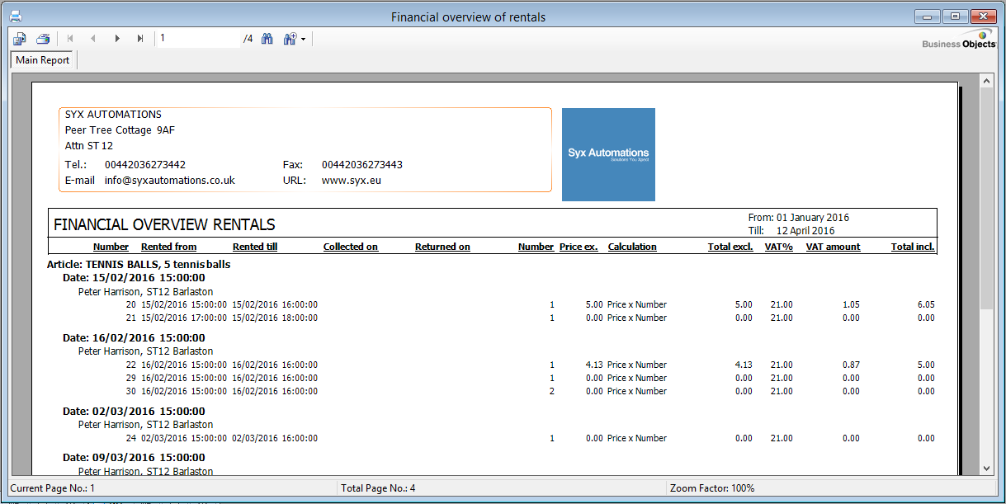The height and width of the screenshot is (504, 1006).
Task: Go to the previous report page
Action: 93,39
